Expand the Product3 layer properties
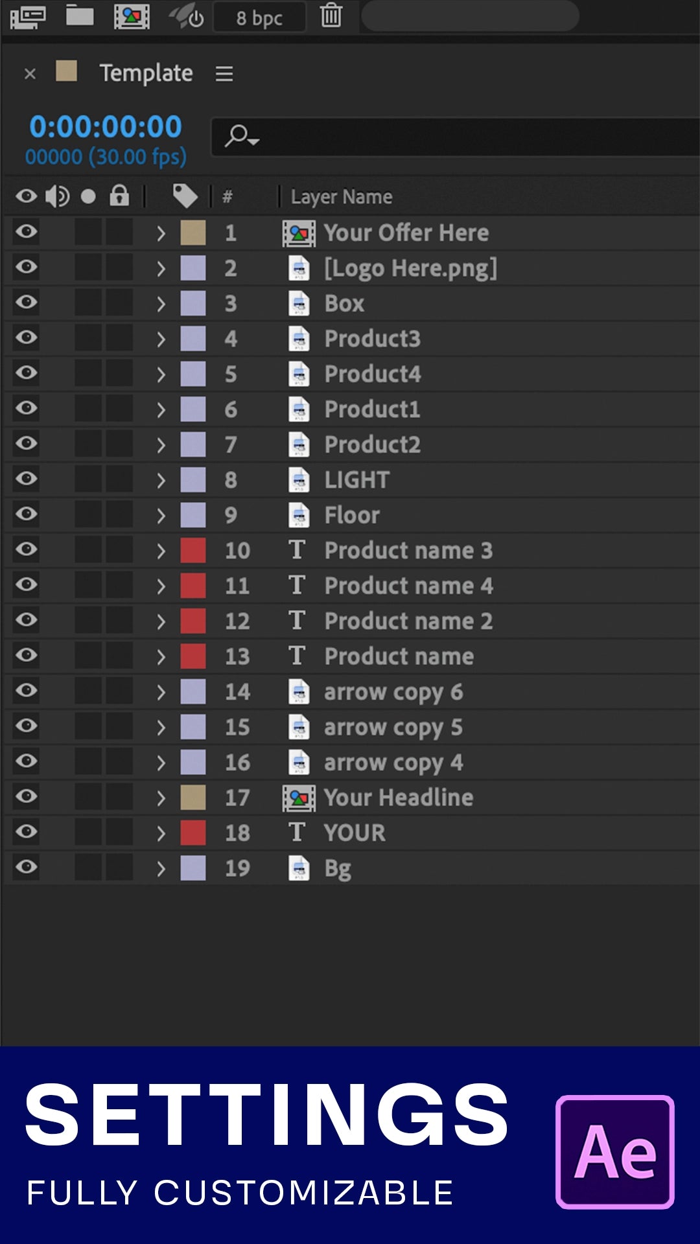Image resolution: width=700 pixels, height=1244 pixels. click(161, 340)
